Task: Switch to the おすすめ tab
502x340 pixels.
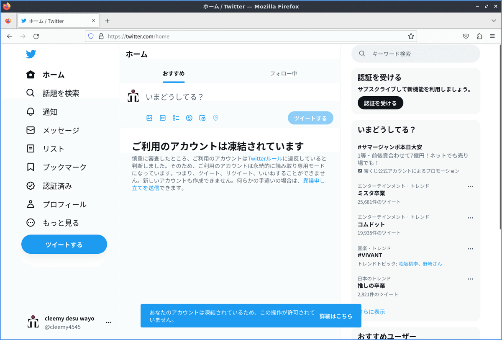Action: [173, 73]
